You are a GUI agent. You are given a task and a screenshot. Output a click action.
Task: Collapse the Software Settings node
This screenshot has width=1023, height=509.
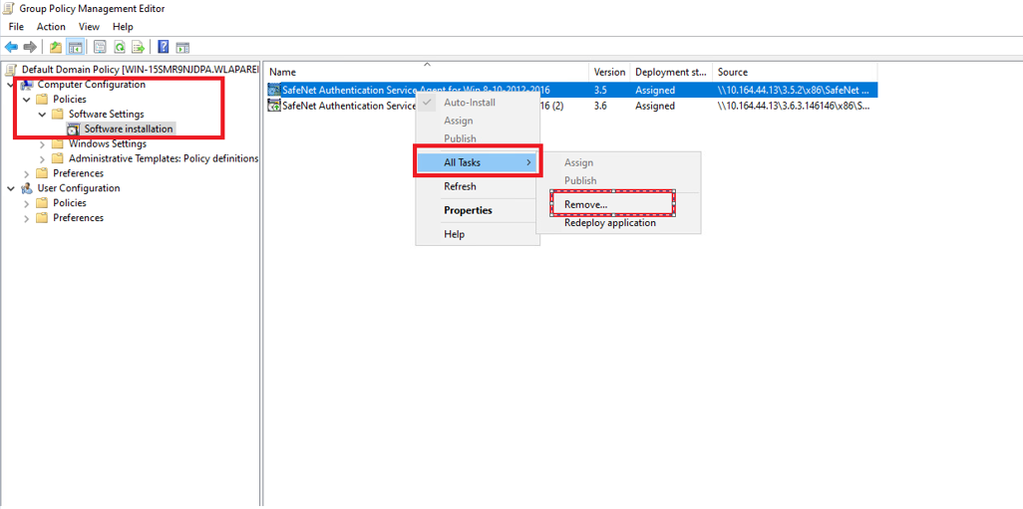(42, 115)
